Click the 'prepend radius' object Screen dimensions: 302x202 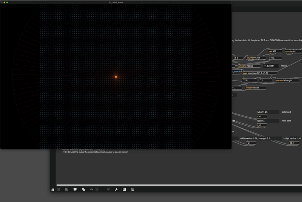[249, 66]
